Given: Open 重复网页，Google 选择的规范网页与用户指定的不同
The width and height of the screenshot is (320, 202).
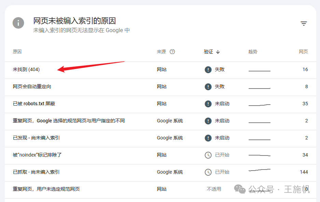Looking at the screenshot, I should [x=161, y=122].
